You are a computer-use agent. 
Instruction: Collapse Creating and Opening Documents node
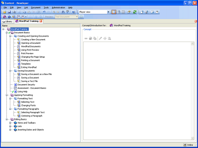[x=10, y=36]
